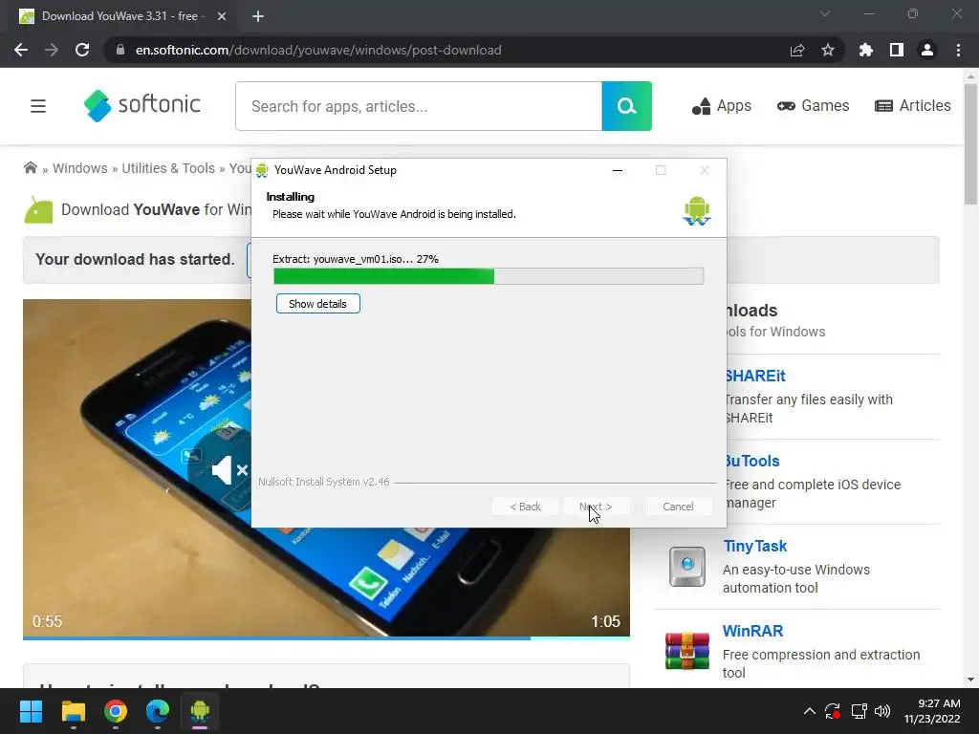Screen dimensions: 979x734
Task: Open the Chrome three-dot menu
Action: (x=958, y=50)
